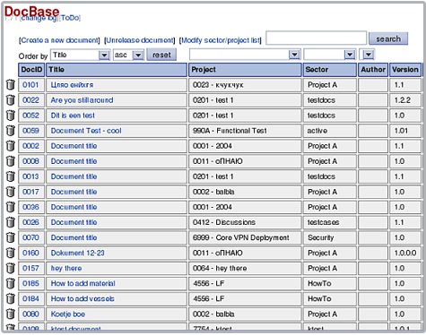Remove document 0059 using trash icon
This screenshot has width=426, height=335.
[x=11, y=131]
